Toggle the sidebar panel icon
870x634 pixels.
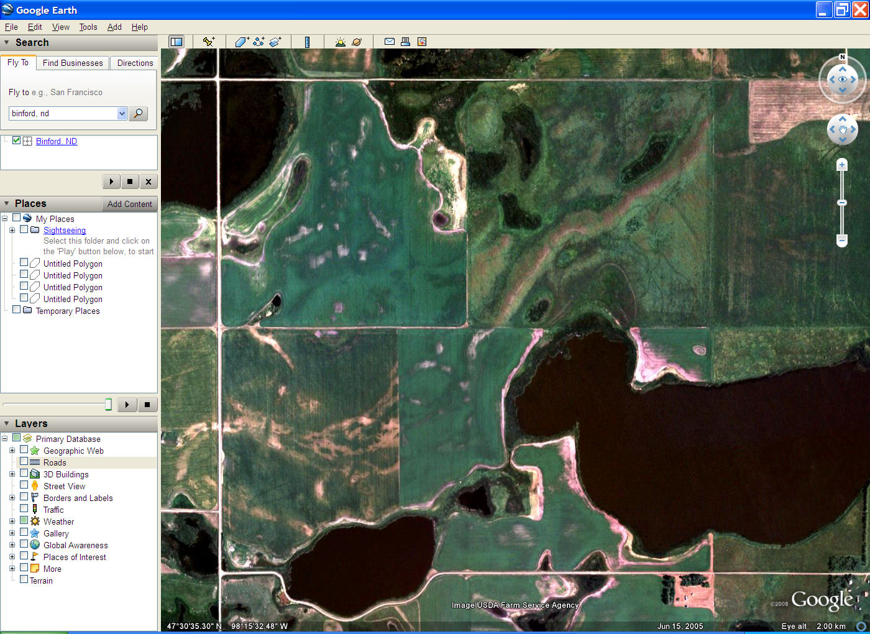click(176, 42)
